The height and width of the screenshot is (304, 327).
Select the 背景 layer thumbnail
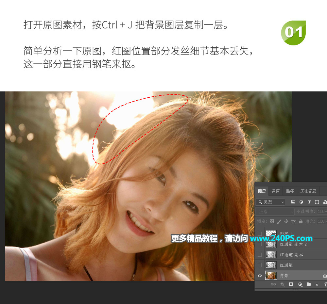(x=271, y=276)
